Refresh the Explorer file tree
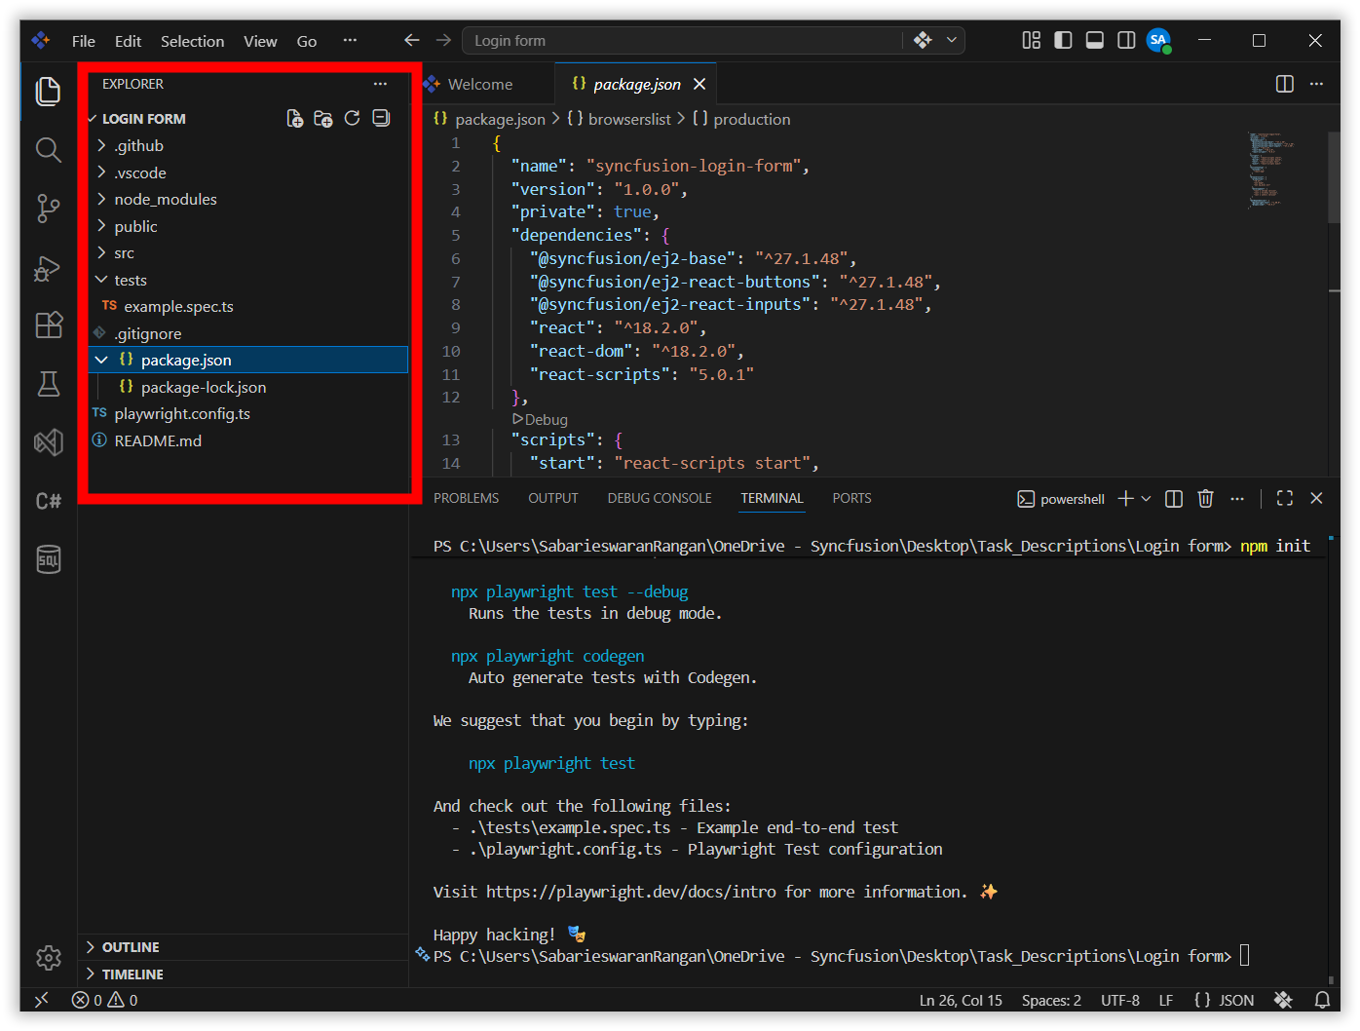This screenshot has width=1360, height=1031. tap(353, 119)
